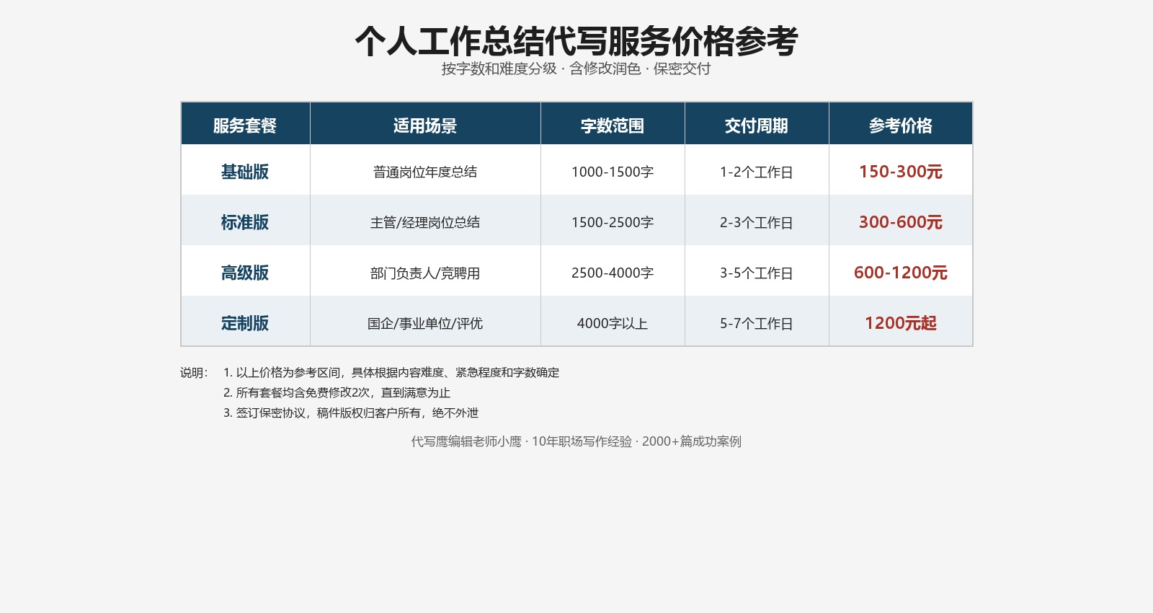Click the 参考价格 column header
1153x613 pixels.
click(901, 124)
